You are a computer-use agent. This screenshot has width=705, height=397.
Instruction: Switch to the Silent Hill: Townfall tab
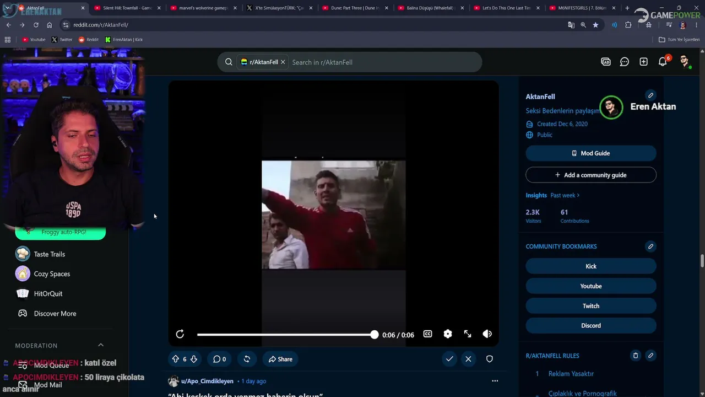click(127, 8)
